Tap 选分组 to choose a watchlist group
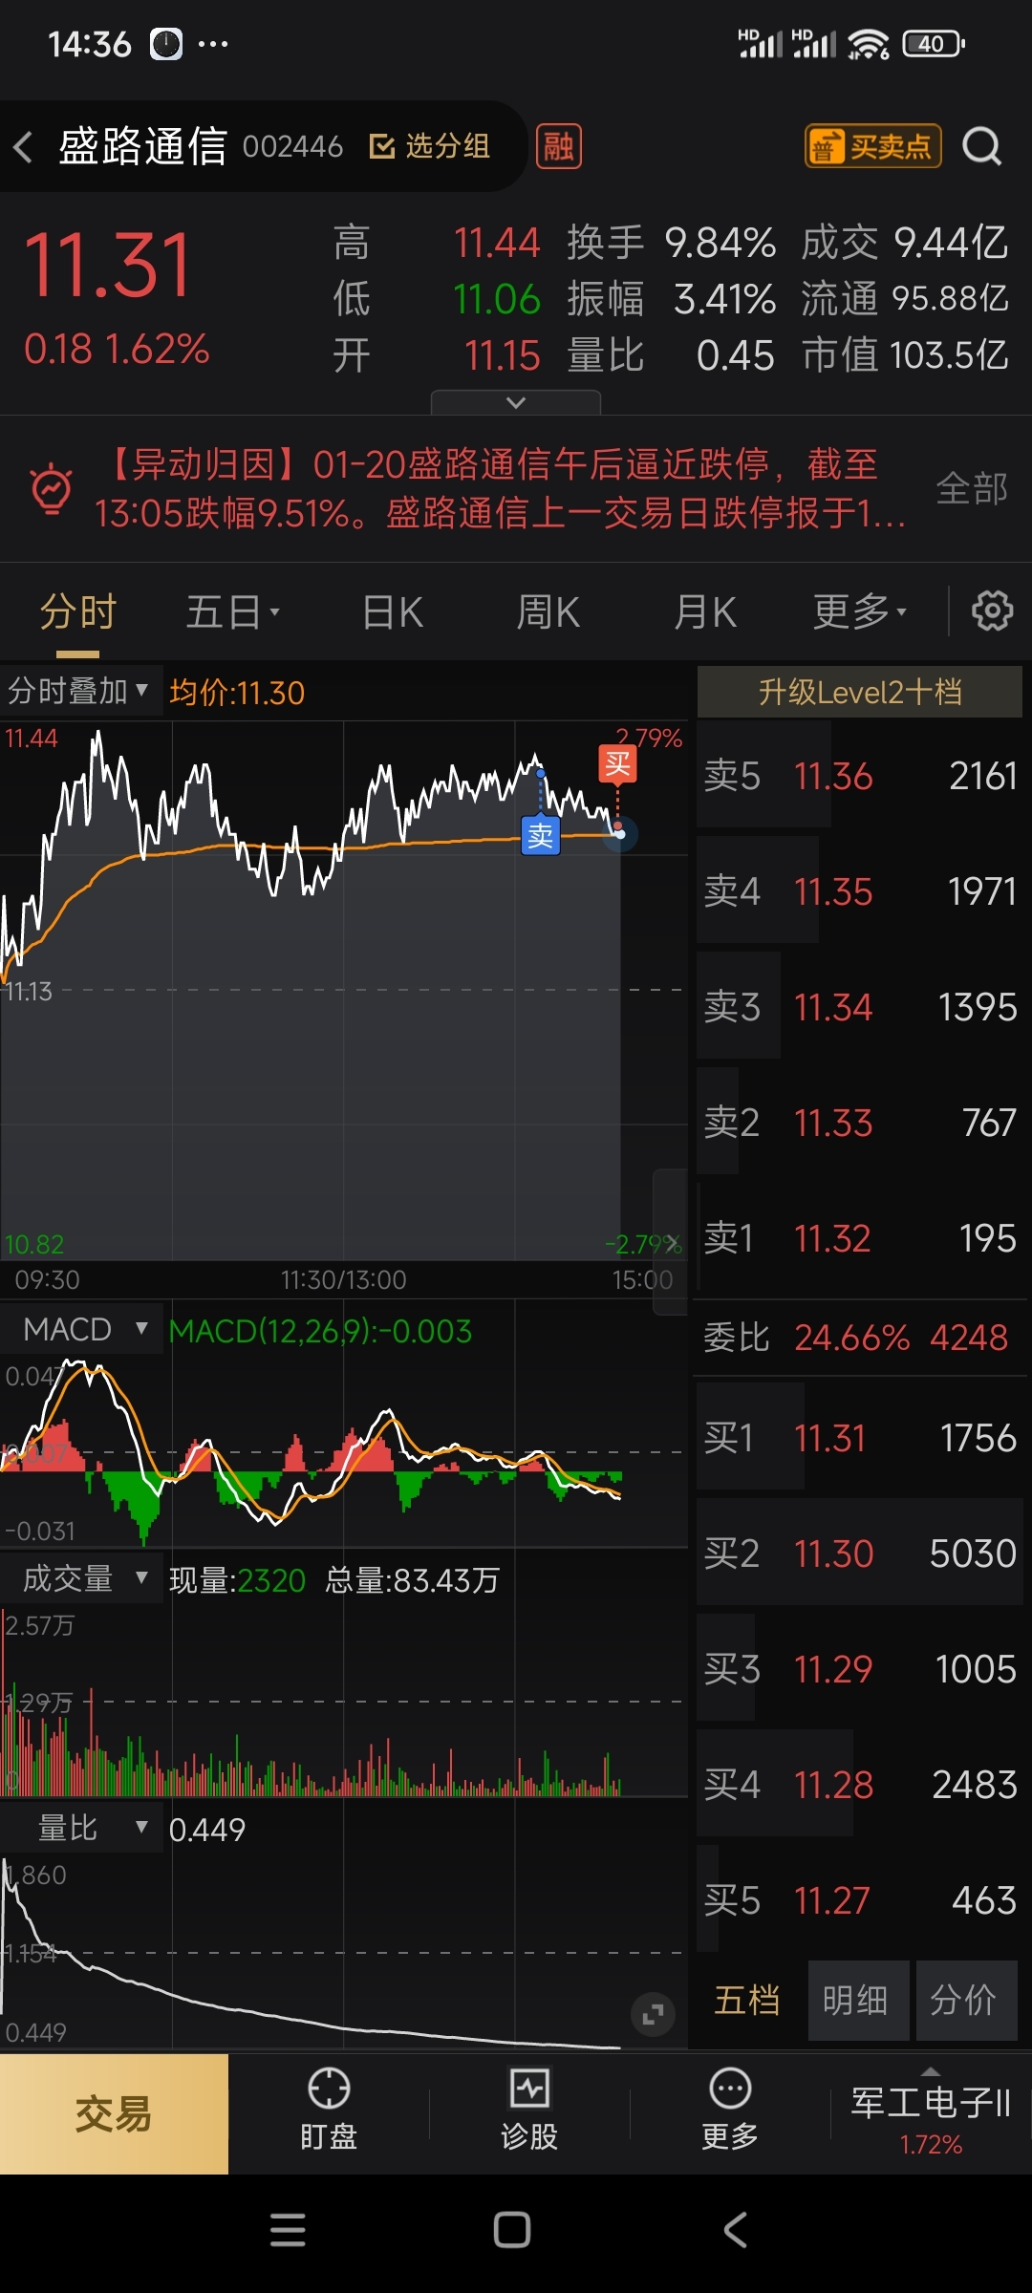Screen dimensions: 1032x2293 (x=429, y=146)
